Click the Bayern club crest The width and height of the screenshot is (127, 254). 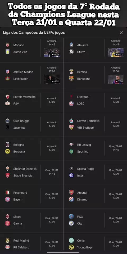[7, 199]
